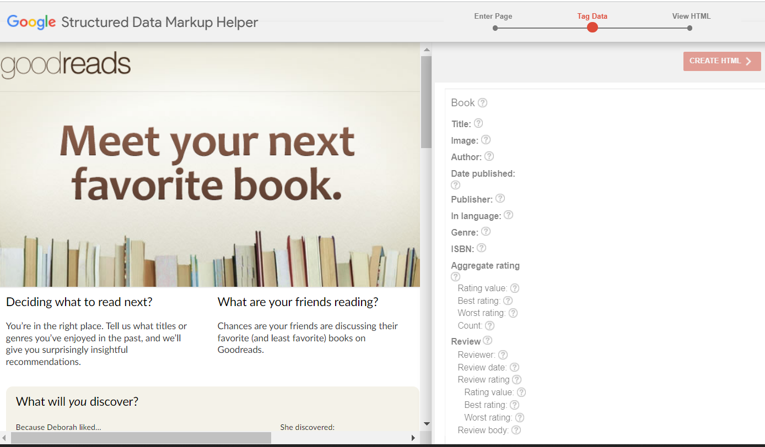The image size is (765, 447).
Task: Click the help icon beside In language
Action: coord(508,215)
